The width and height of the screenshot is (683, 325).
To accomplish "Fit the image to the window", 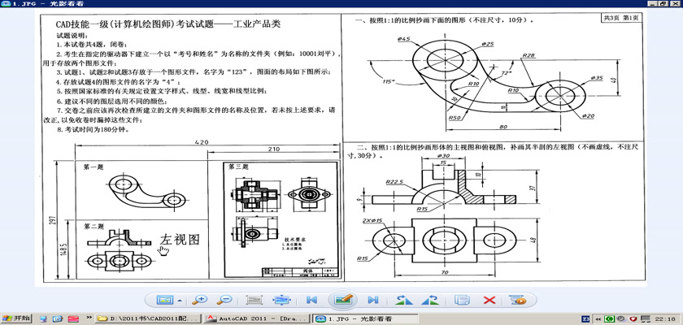I will pyautogui.click(x=281, y=300).
